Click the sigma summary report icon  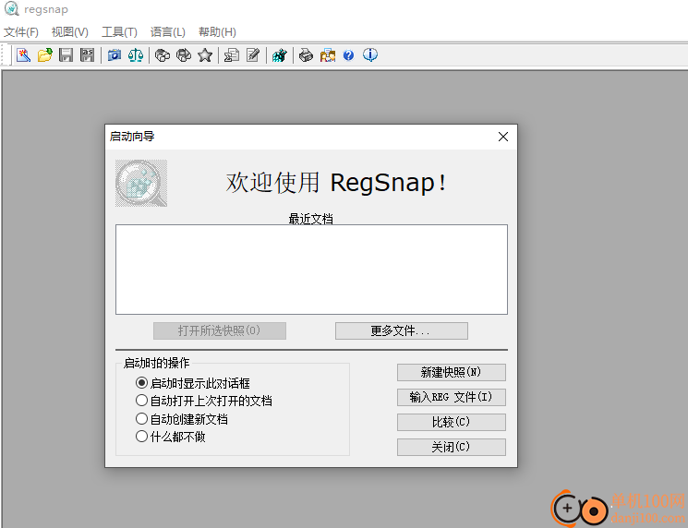point(232,55)
